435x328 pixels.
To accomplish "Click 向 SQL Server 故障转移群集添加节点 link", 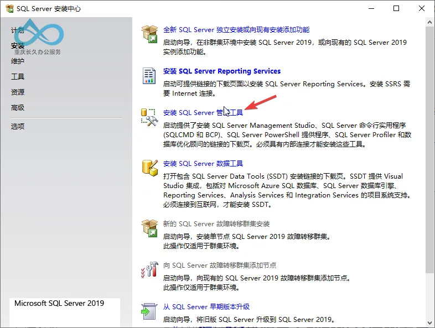I will pos(220,265).
